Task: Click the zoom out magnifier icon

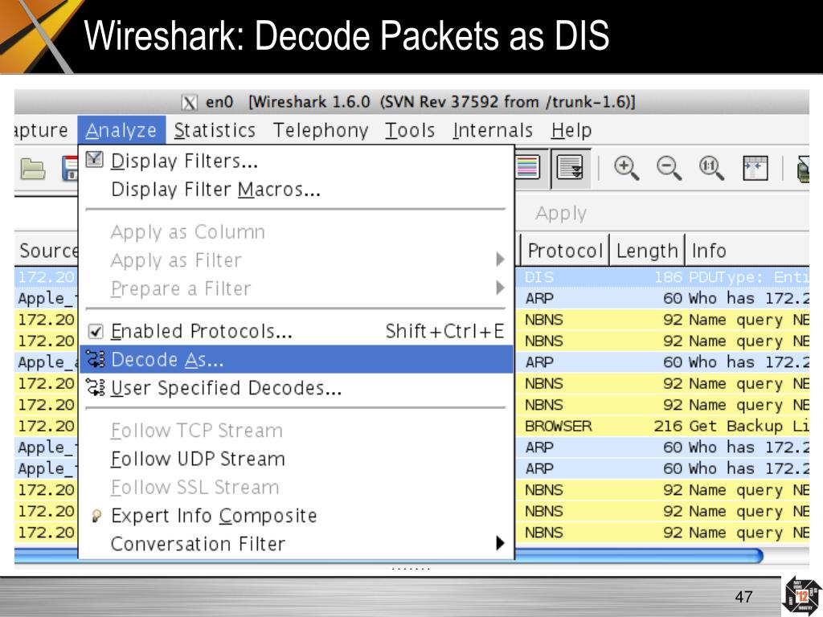Action: [x=669, y=169]
